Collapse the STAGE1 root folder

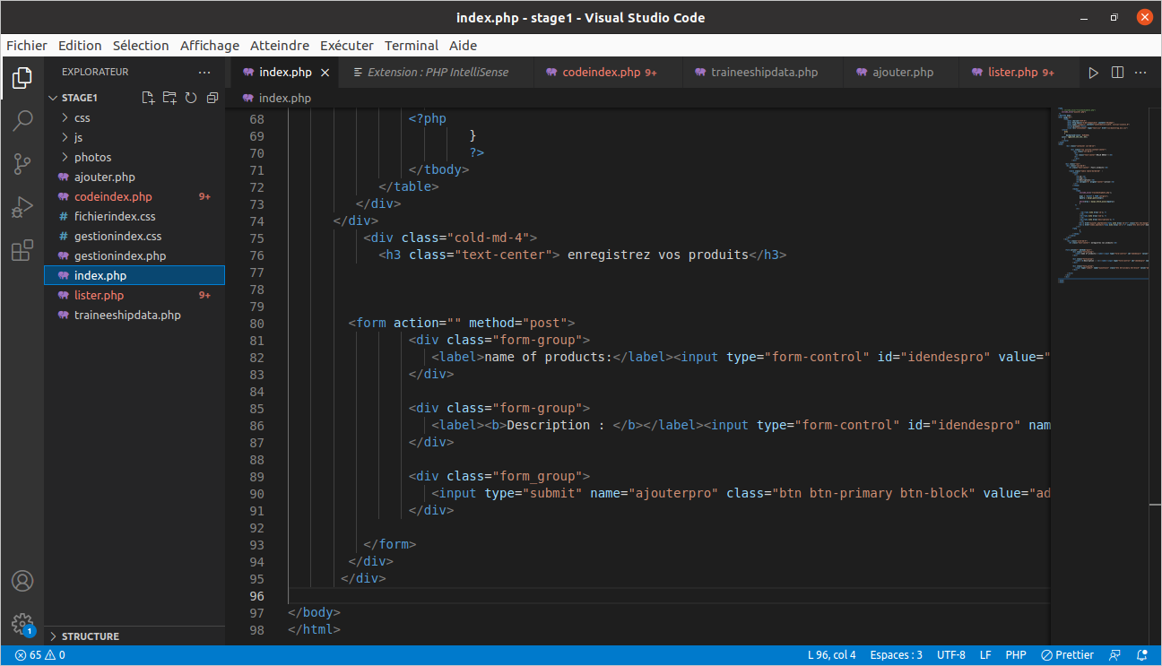79,98
